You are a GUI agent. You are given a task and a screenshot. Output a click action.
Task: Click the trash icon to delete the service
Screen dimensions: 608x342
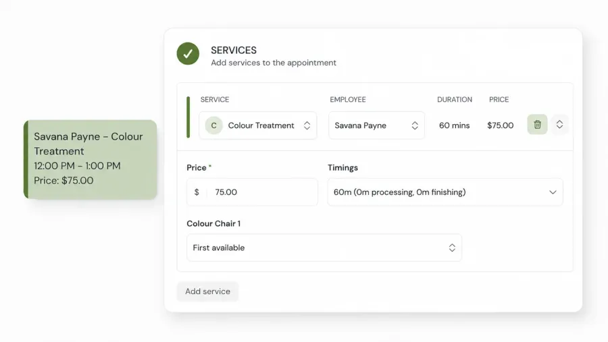(537, 124)
